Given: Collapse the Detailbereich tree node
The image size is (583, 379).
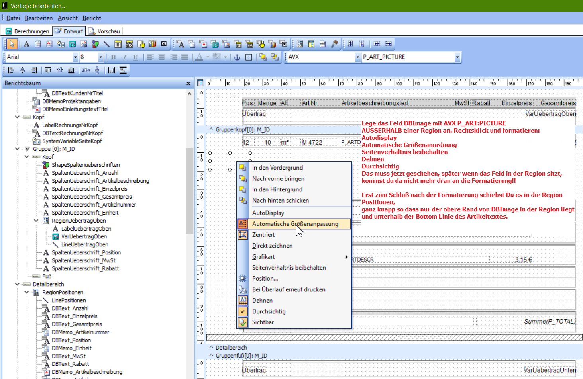Looking at the screenshot, I should click(x=17, y=284).
